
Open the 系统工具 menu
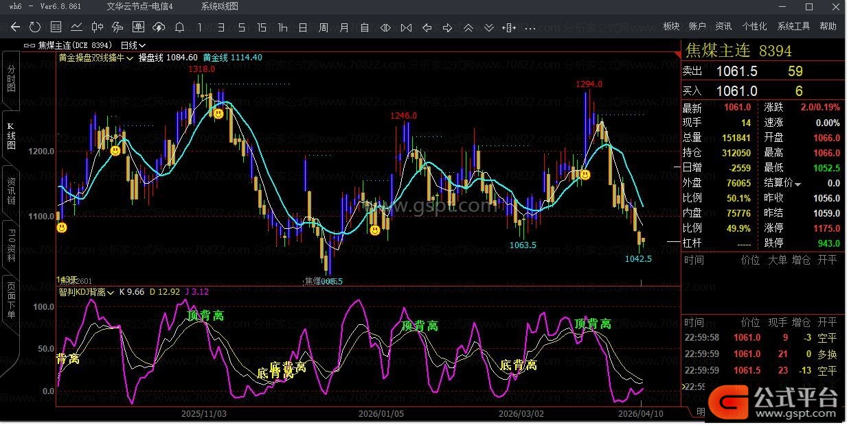(x=793, y=26)
